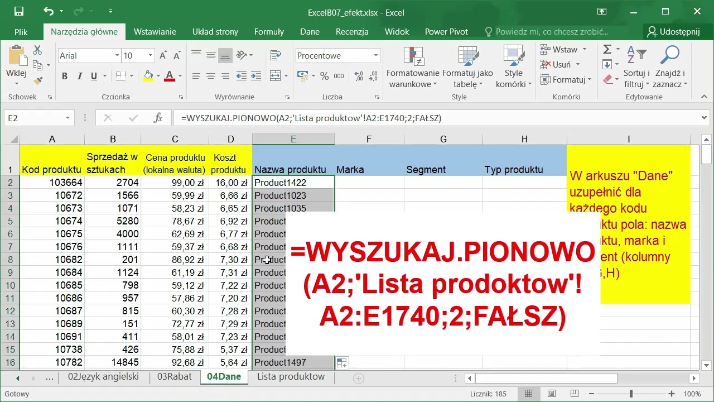
Task: Apply thousands separator style (000)
Action: pos(339,76)
